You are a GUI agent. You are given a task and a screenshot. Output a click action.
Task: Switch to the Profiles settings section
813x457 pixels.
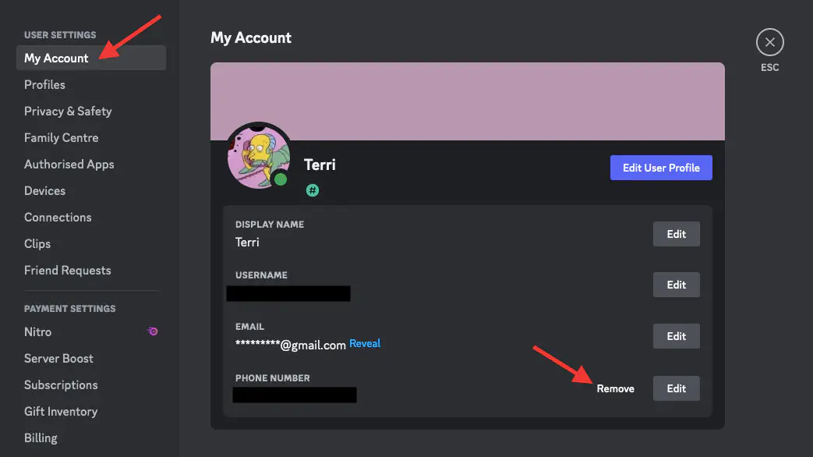click(44, 84)
